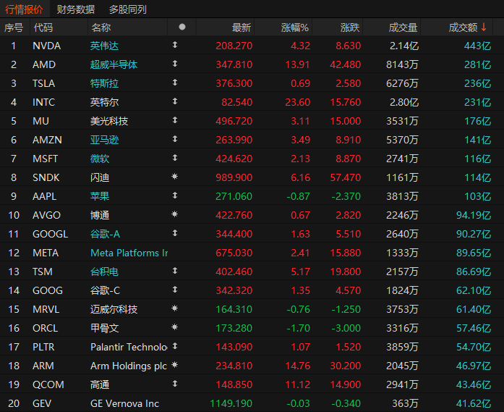Click NVDA turnover value 443亿
This screenshot has height=412, width=504.
point(477,46)
